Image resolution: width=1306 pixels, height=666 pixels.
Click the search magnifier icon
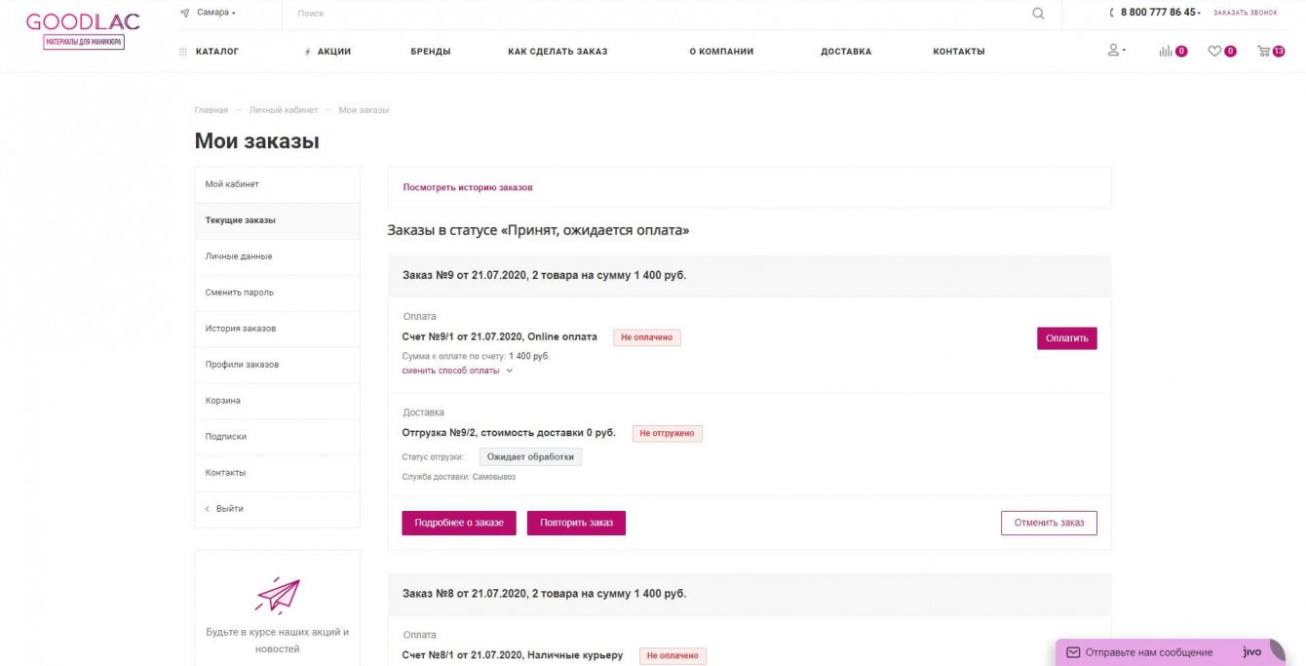point(1038,14)
